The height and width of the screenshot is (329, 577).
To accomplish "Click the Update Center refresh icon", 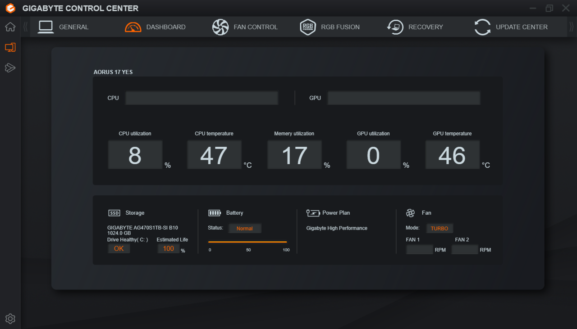I will tap(482, 27).
